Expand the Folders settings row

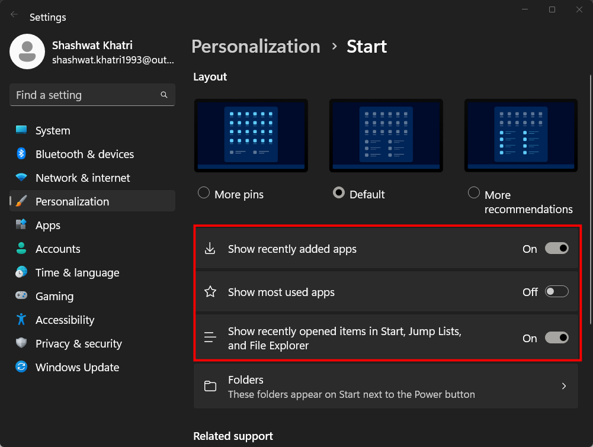385,386
